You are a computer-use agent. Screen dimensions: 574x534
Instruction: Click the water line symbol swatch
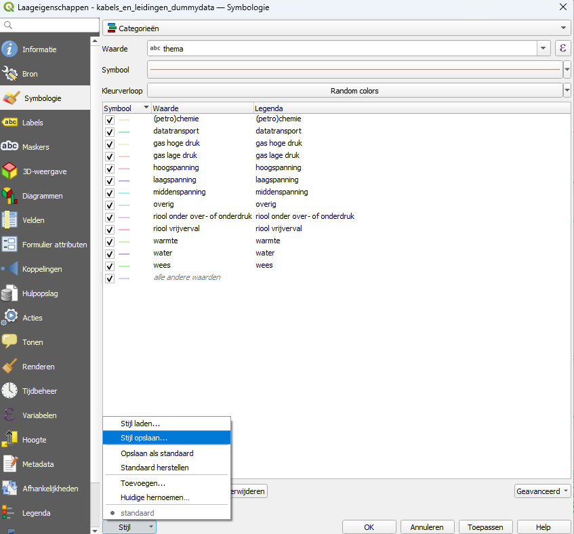[124, 254]
